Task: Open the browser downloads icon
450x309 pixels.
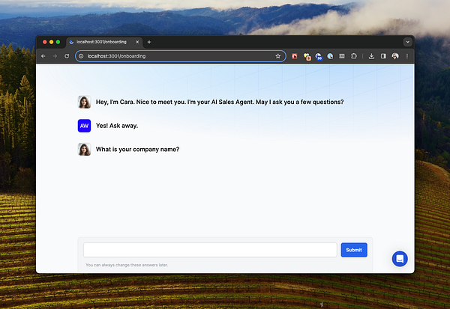Action: (371, 56)
